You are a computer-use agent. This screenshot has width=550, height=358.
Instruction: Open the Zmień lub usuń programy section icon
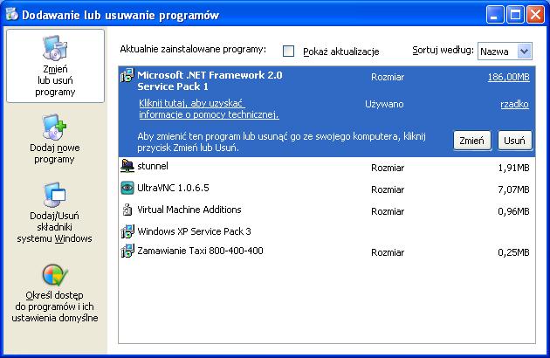(55, 48)
